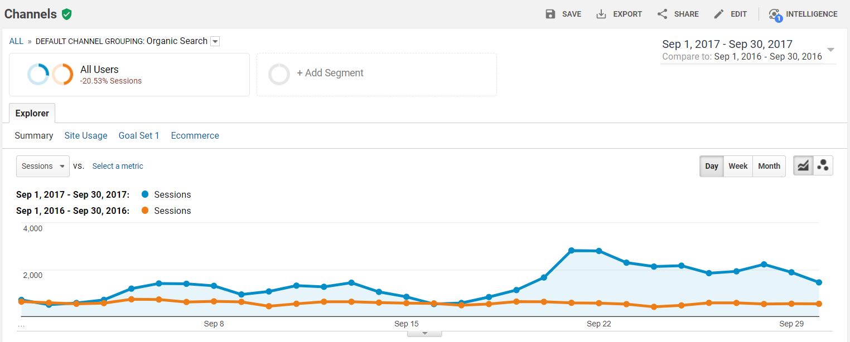Click the Export download icon
850x342 pixels.
[601, 14]
